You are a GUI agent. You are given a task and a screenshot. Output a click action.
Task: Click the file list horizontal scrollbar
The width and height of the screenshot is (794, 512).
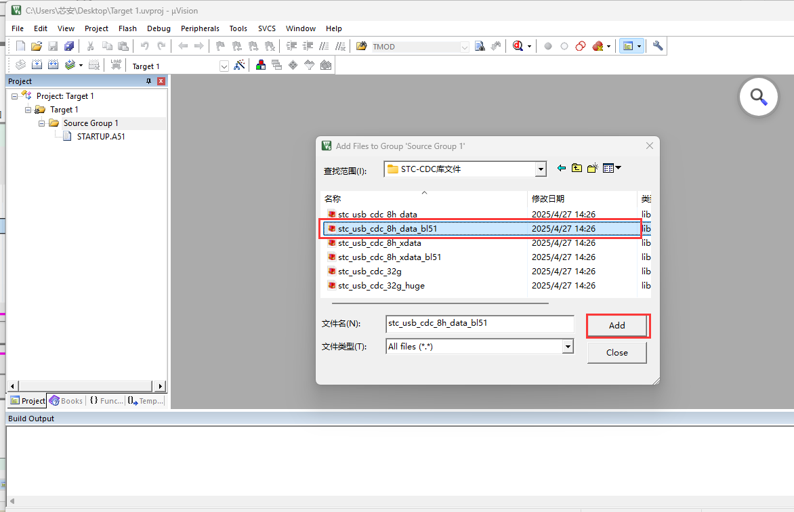pyautogui.click(x=440, y=303)
